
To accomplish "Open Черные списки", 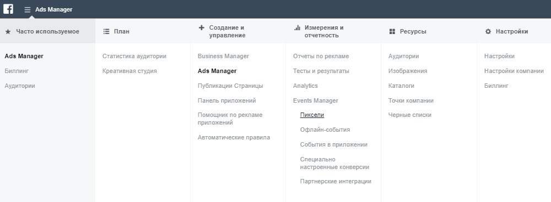I will pyautogui.click(x=410, y=115).
